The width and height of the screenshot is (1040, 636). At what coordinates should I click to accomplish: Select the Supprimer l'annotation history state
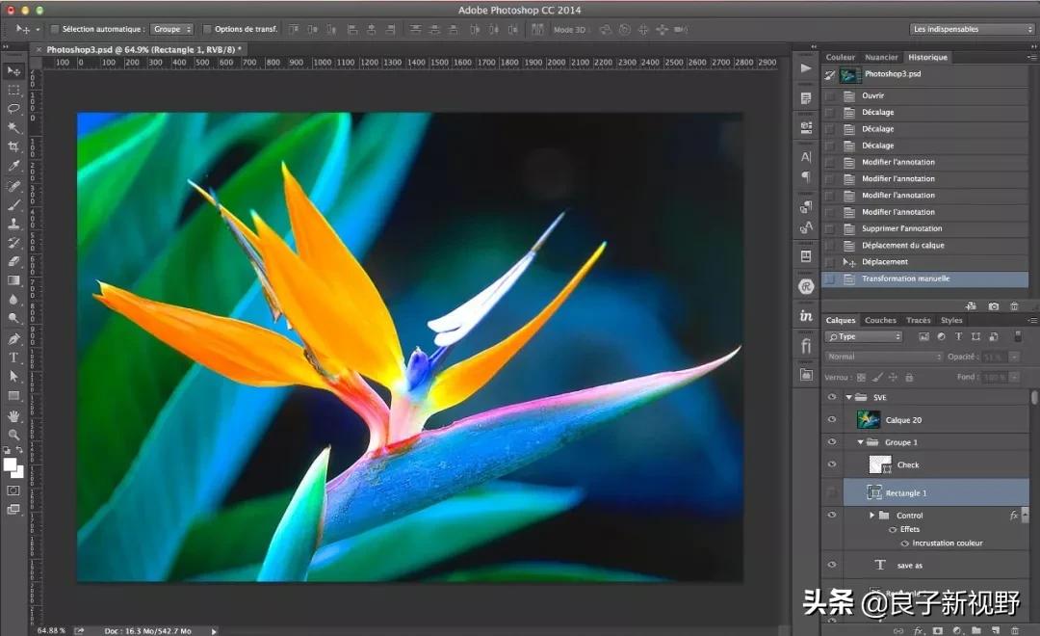coord(901,228)
